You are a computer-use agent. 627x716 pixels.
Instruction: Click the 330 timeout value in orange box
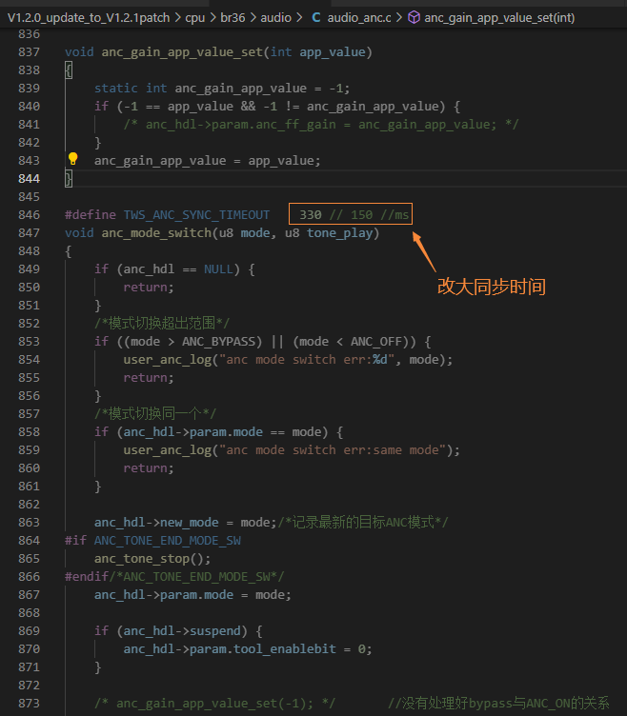pos(311,214)
